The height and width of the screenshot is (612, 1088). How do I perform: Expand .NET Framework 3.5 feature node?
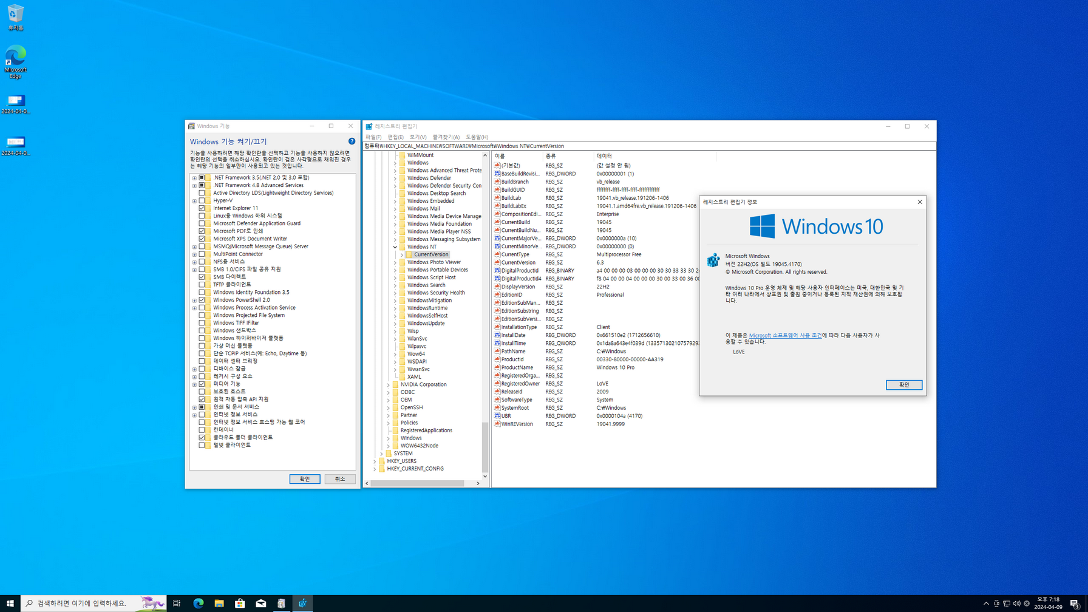coord(195,178)
